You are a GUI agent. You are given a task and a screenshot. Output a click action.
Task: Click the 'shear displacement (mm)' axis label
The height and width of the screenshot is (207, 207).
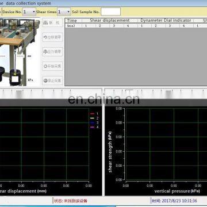(x=22, y=191)
